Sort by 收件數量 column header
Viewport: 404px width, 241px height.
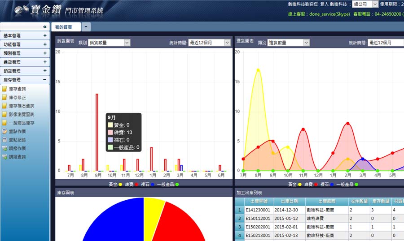(359, 202)
